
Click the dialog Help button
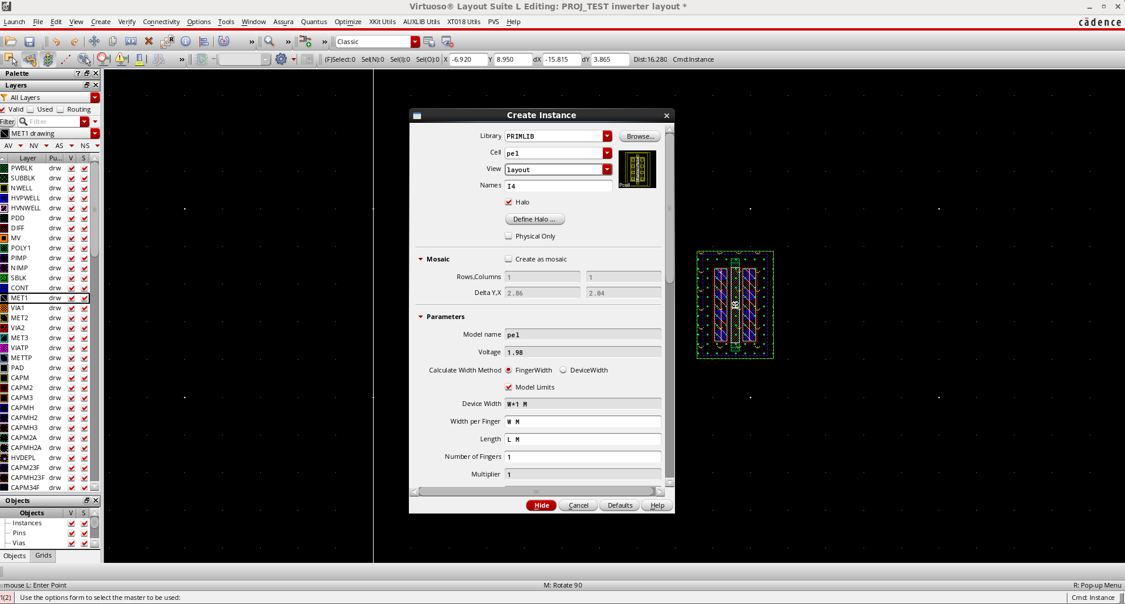[657, 505]
